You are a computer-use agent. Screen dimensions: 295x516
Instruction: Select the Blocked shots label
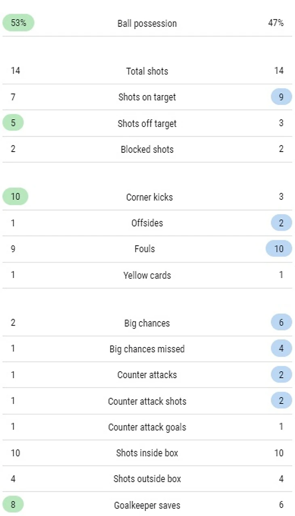(147, 149)
